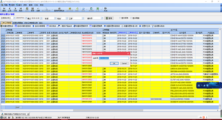Sort by 工单预计完工 column header
The image size is (222, 120).
pos(133,33)
